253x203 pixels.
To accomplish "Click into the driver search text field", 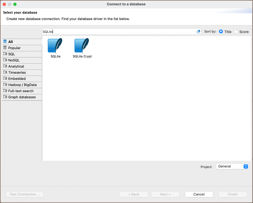I will coord(118,32).
